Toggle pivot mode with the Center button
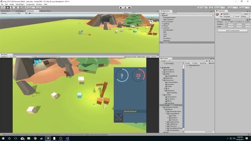This screenshot has width=251, height=141. tap(29, 8)
